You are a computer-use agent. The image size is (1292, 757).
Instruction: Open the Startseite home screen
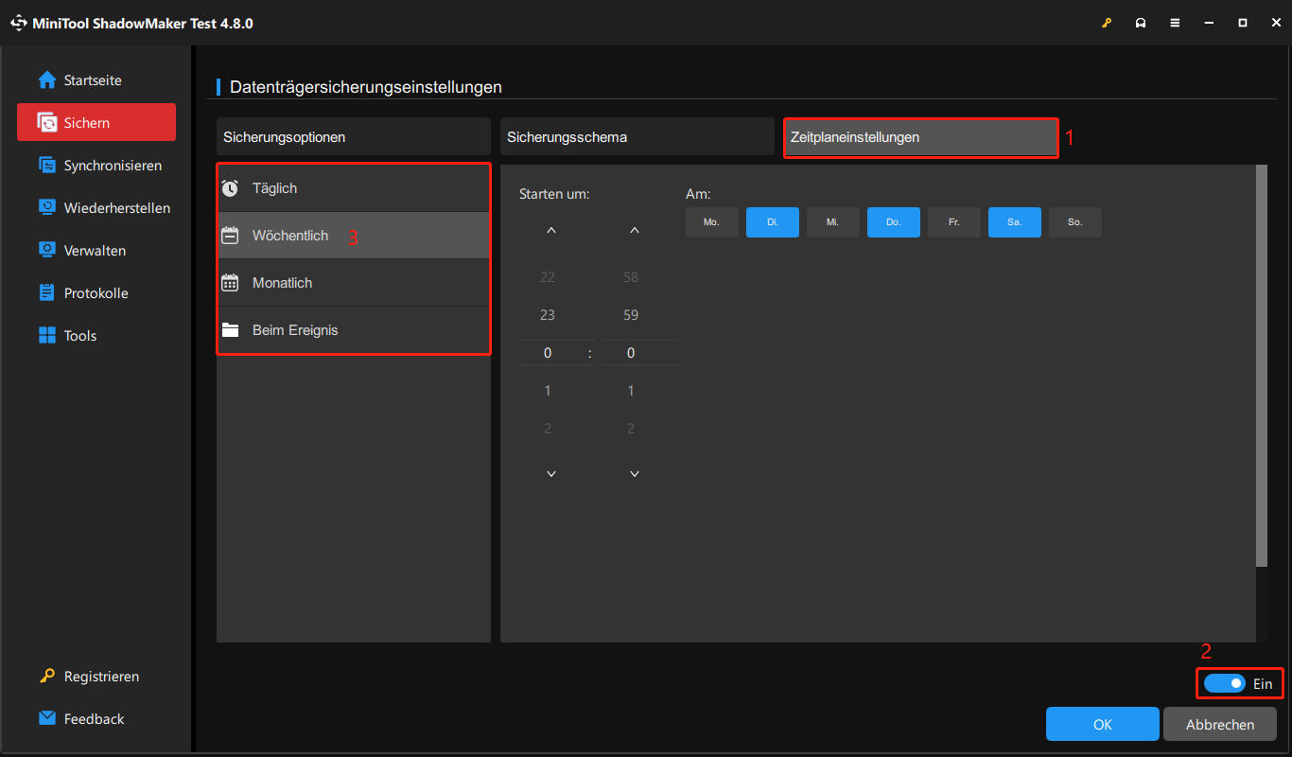[92, 79]
